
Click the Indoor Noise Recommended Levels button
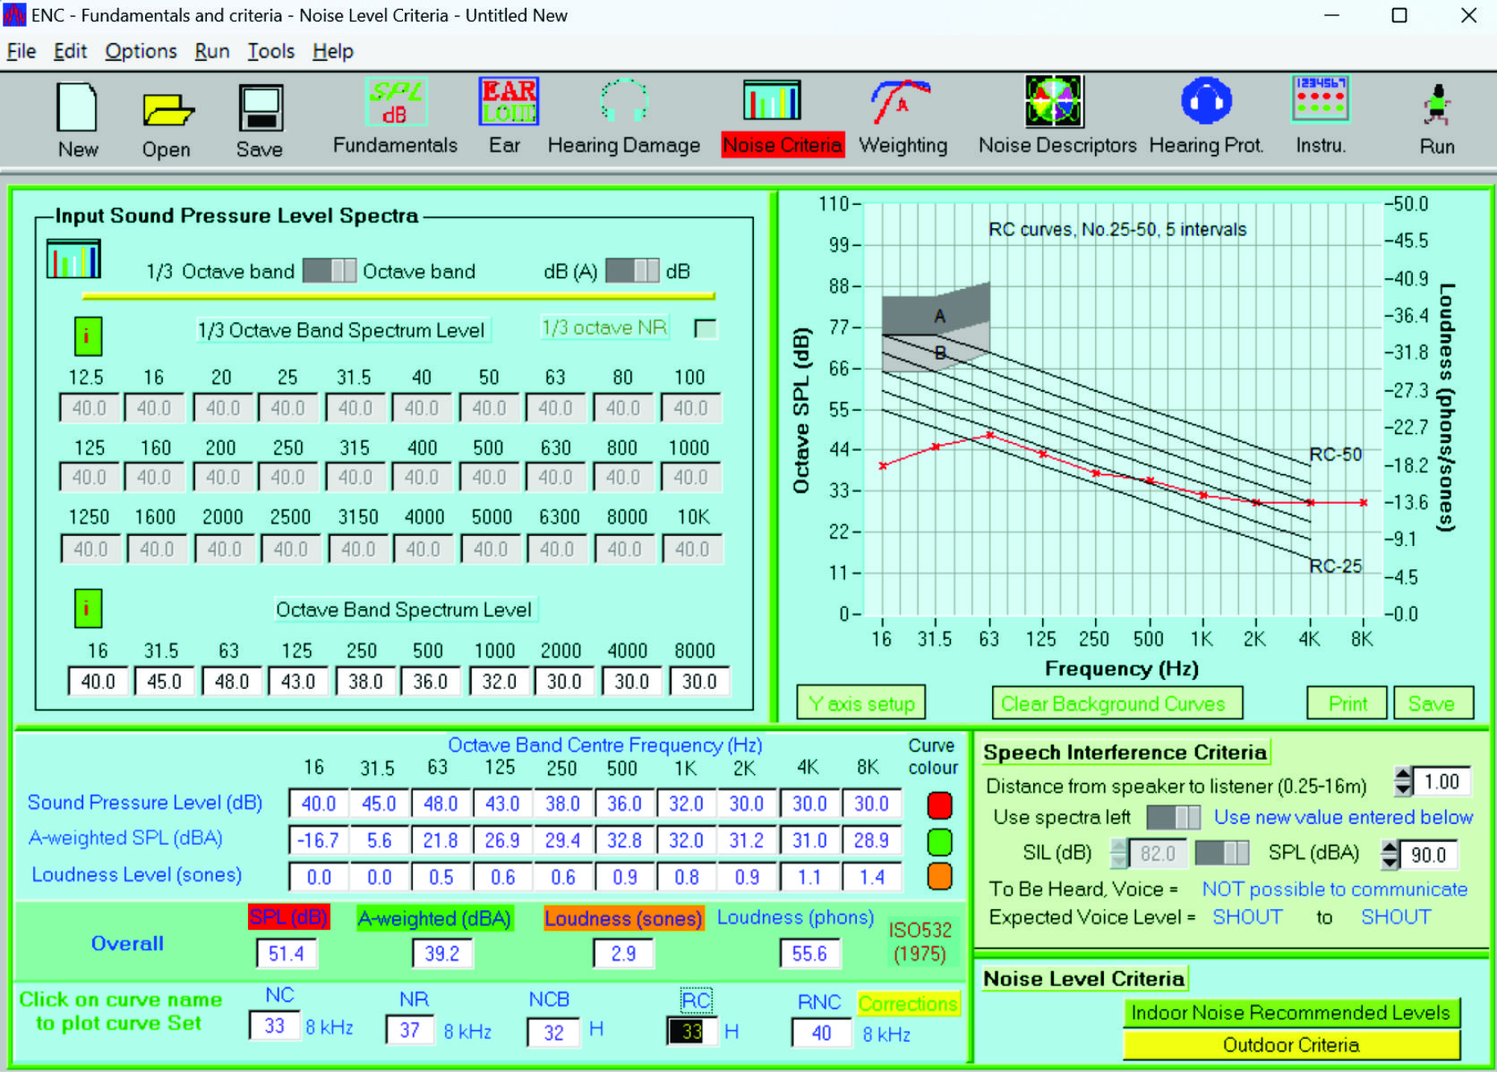point(1290,1012)
